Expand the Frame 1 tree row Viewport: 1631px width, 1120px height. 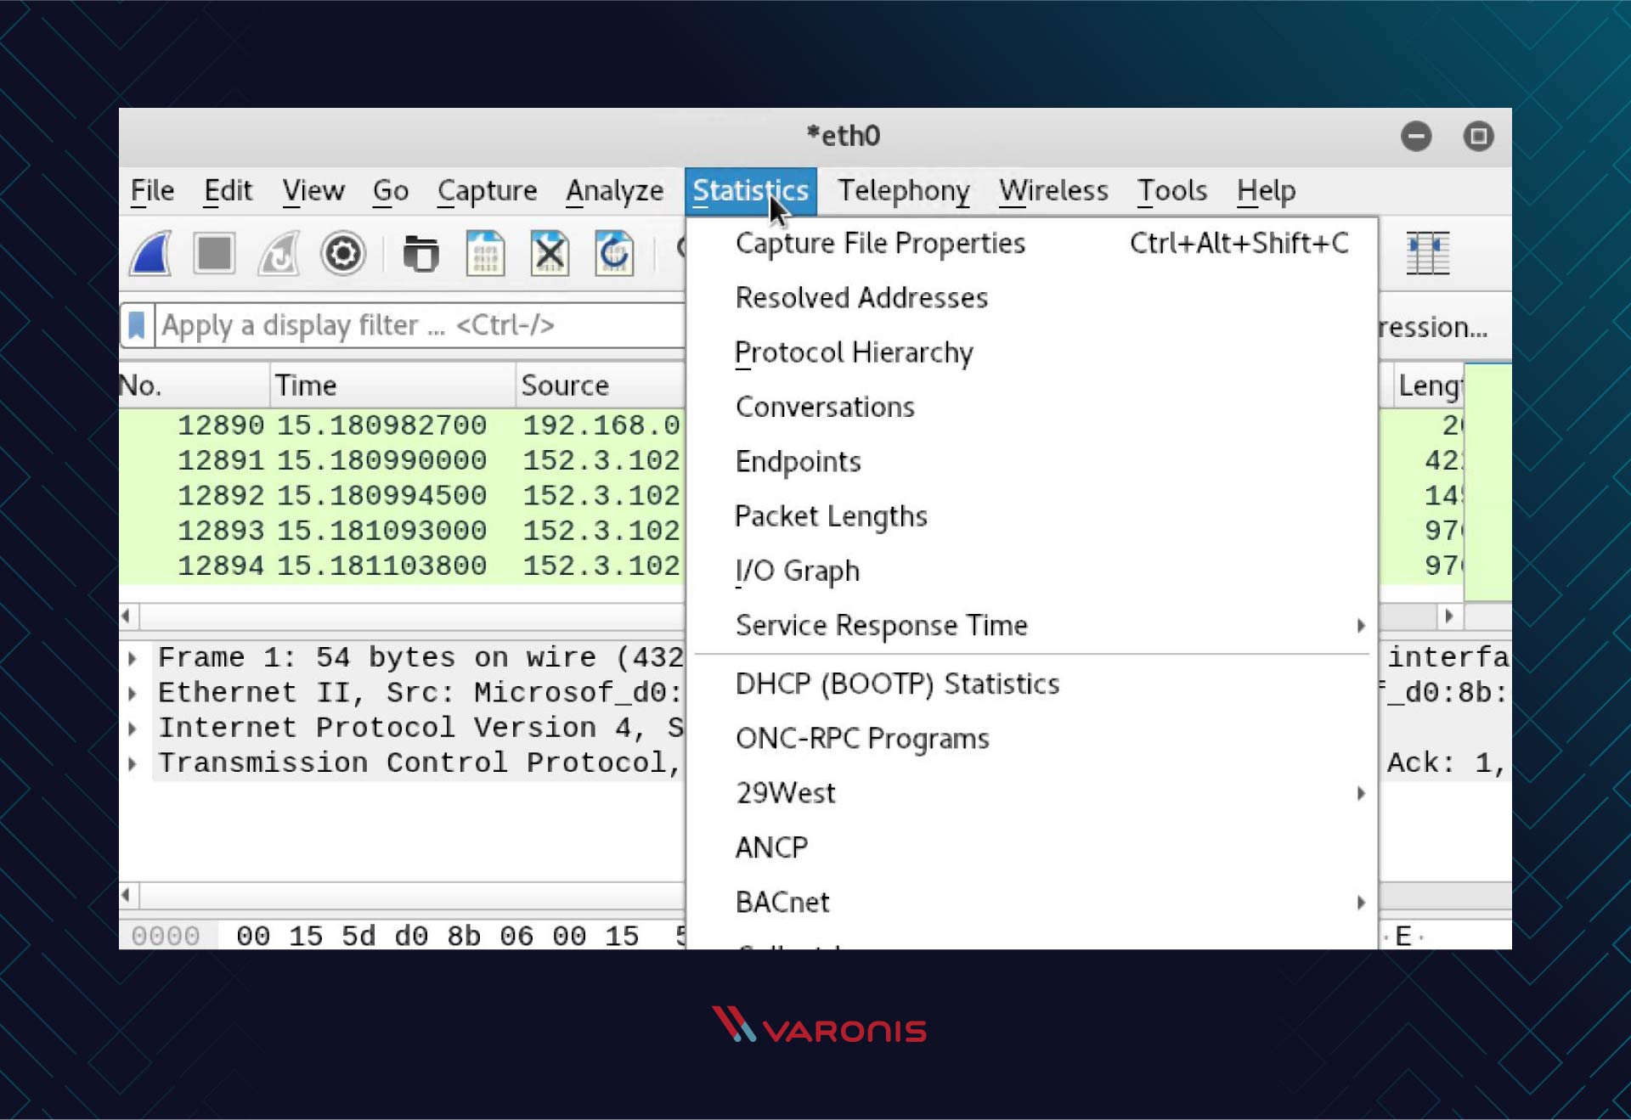pyautogui.click(x=133, y=658)
